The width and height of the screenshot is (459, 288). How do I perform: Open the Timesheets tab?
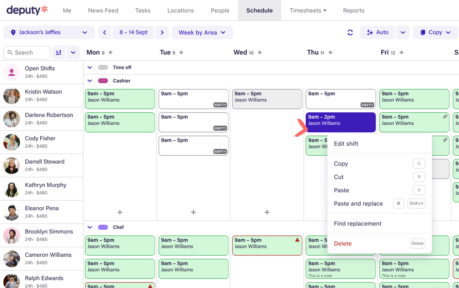[x=308, y=10]
